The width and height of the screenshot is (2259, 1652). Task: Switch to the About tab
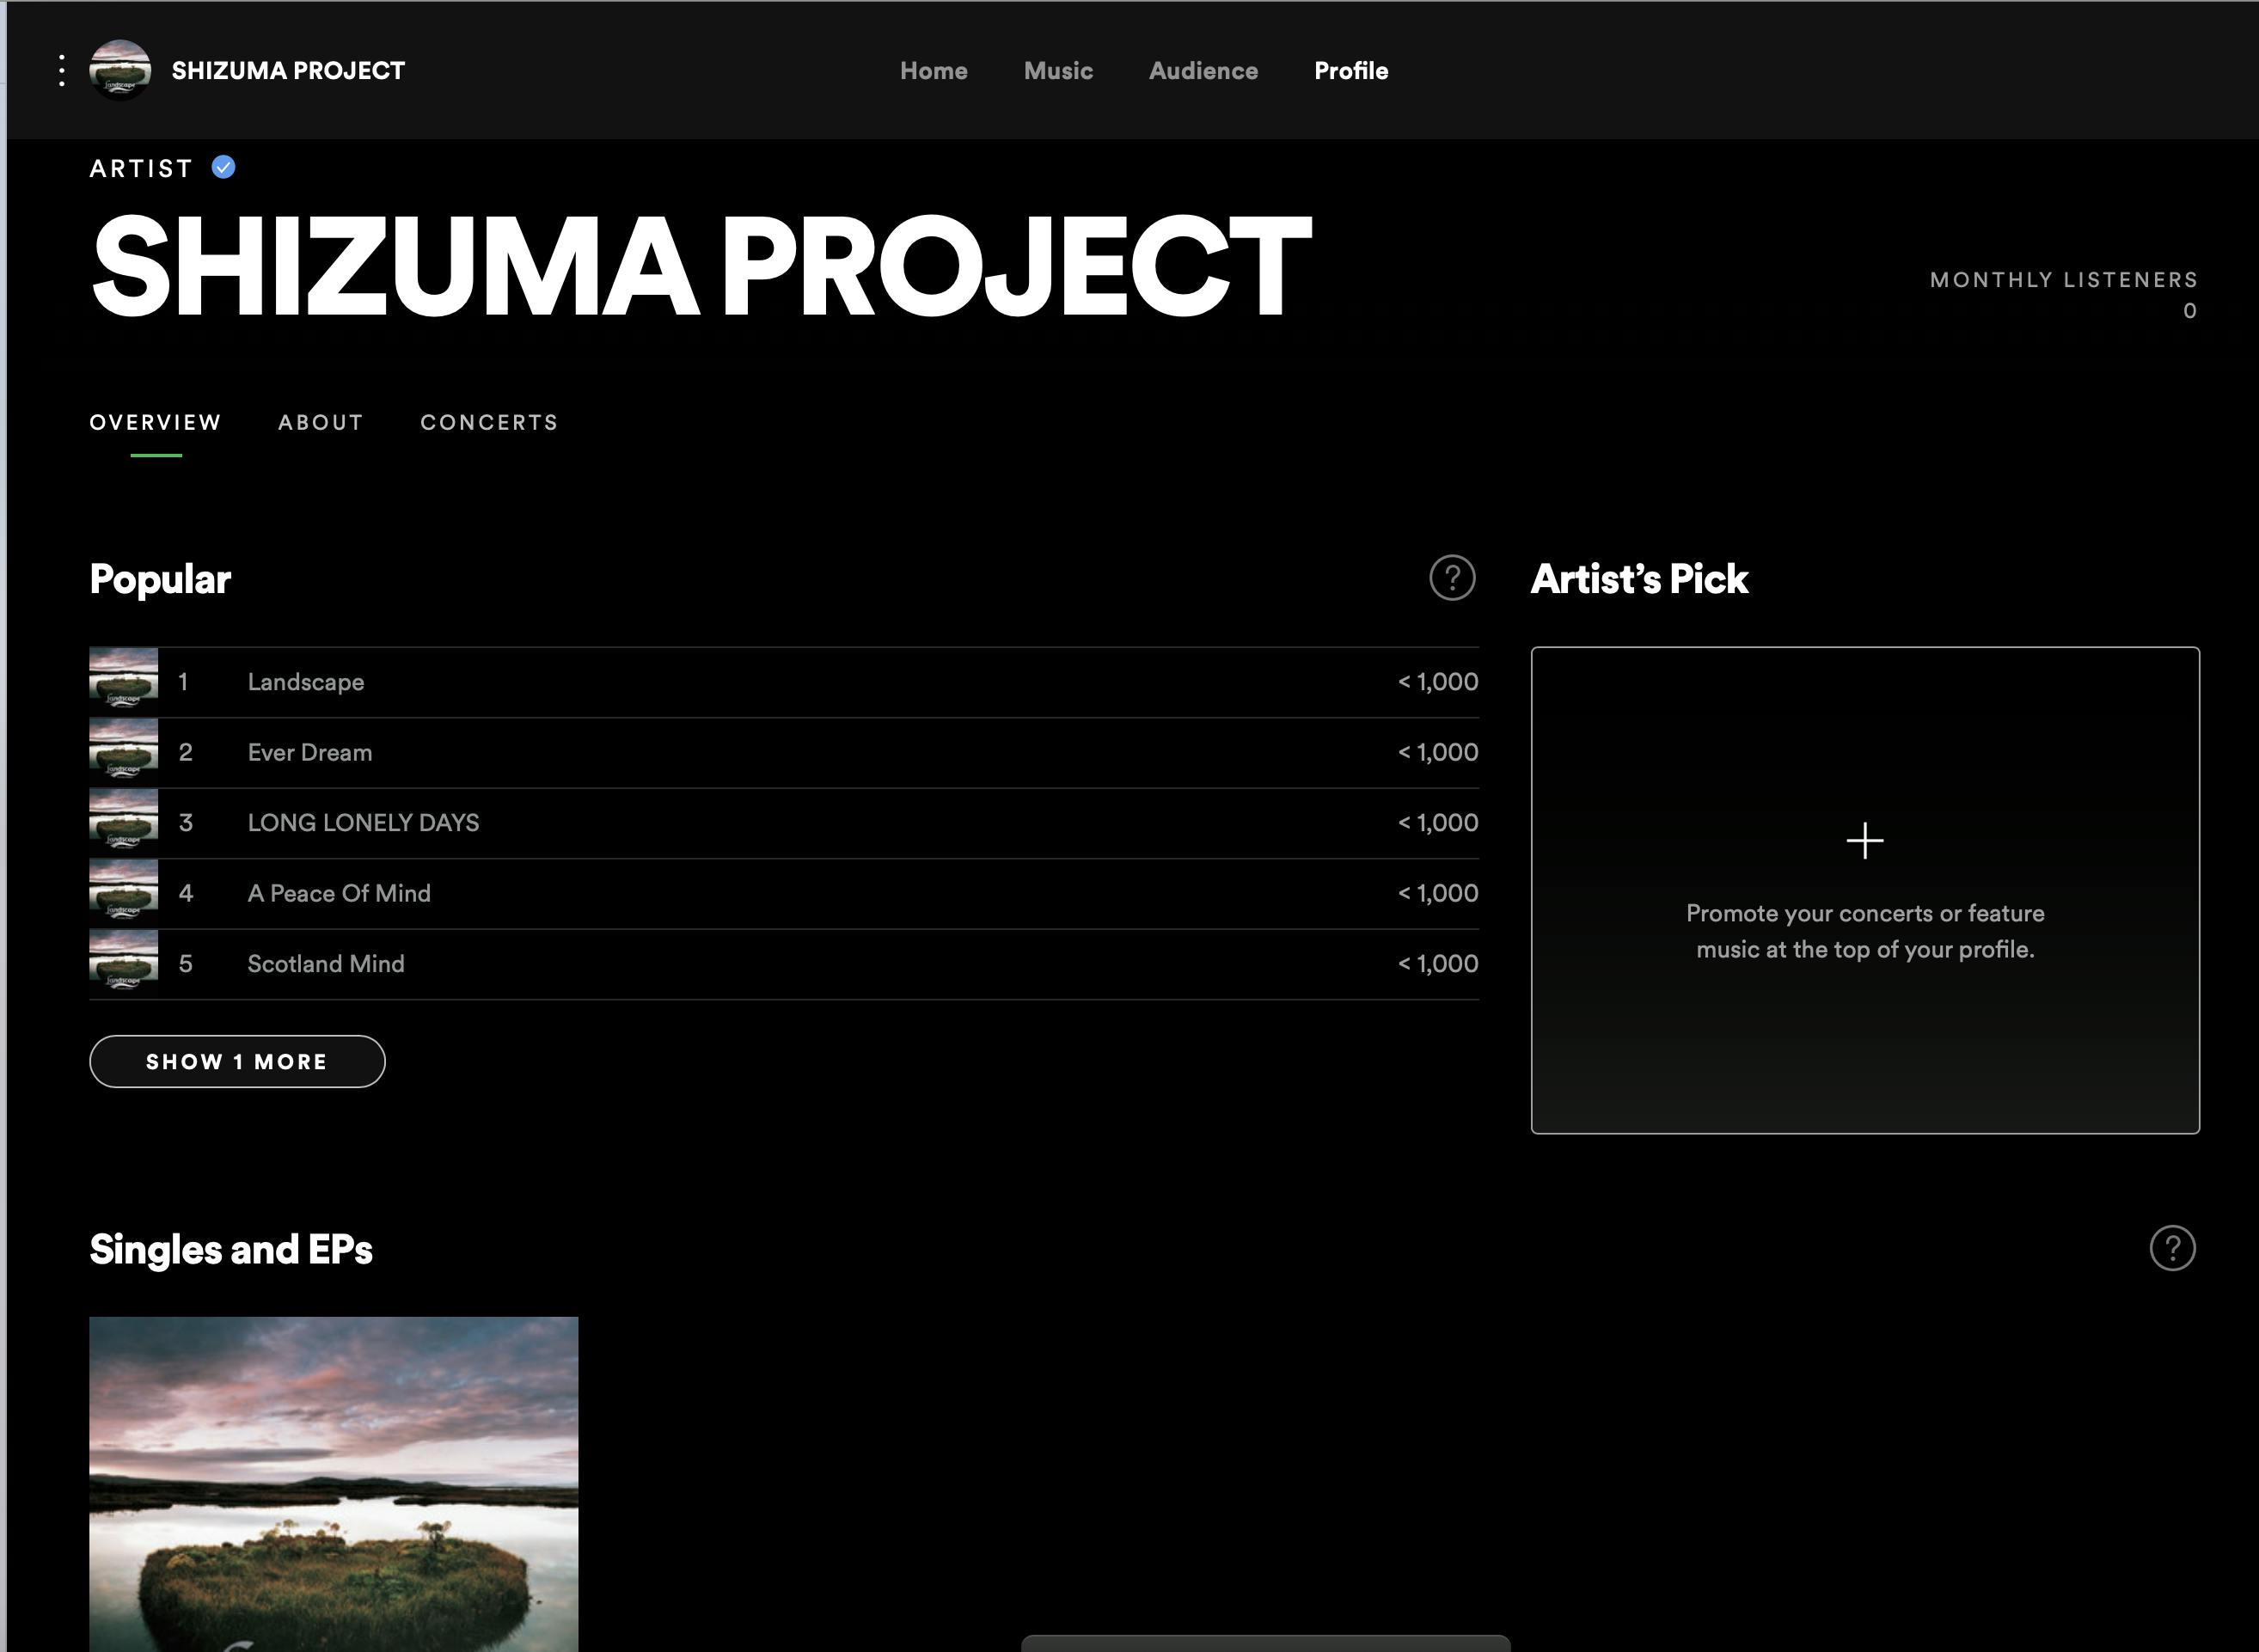[320, 422]
